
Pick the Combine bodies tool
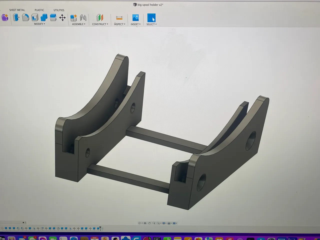(44, 17)
